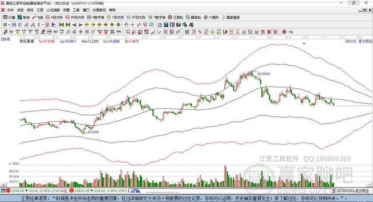
Task: Select the spiral drawing tool
Action: coord(37,32)
